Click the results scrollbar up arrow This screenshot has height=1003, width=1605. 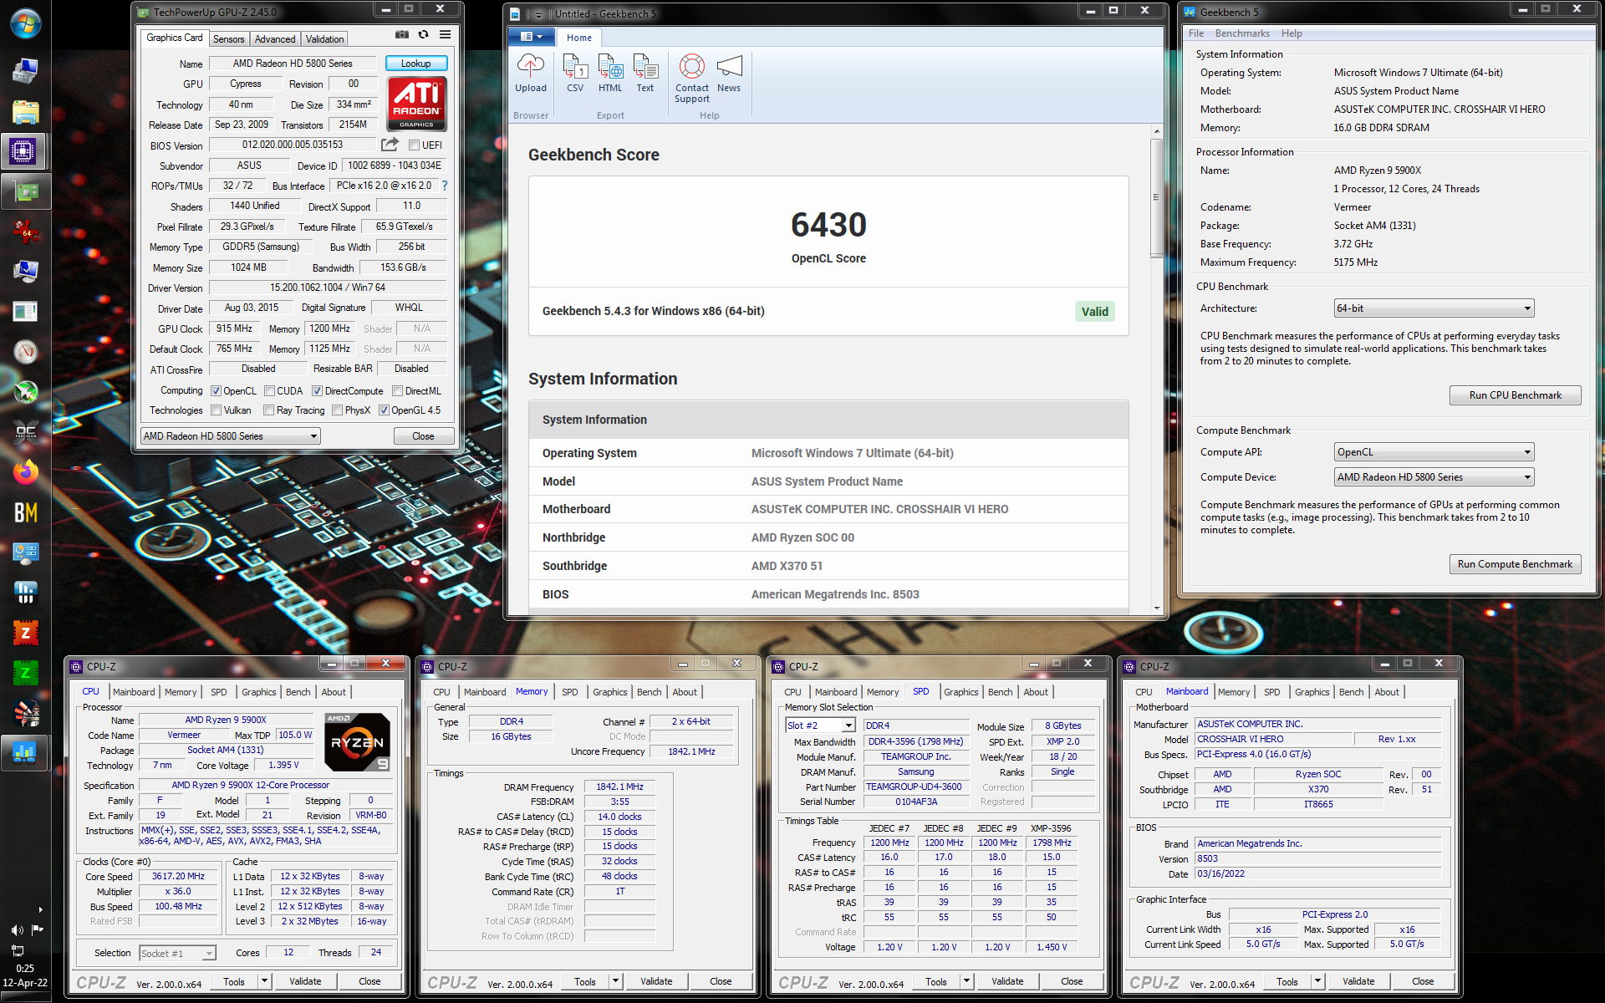point(1157,131)
